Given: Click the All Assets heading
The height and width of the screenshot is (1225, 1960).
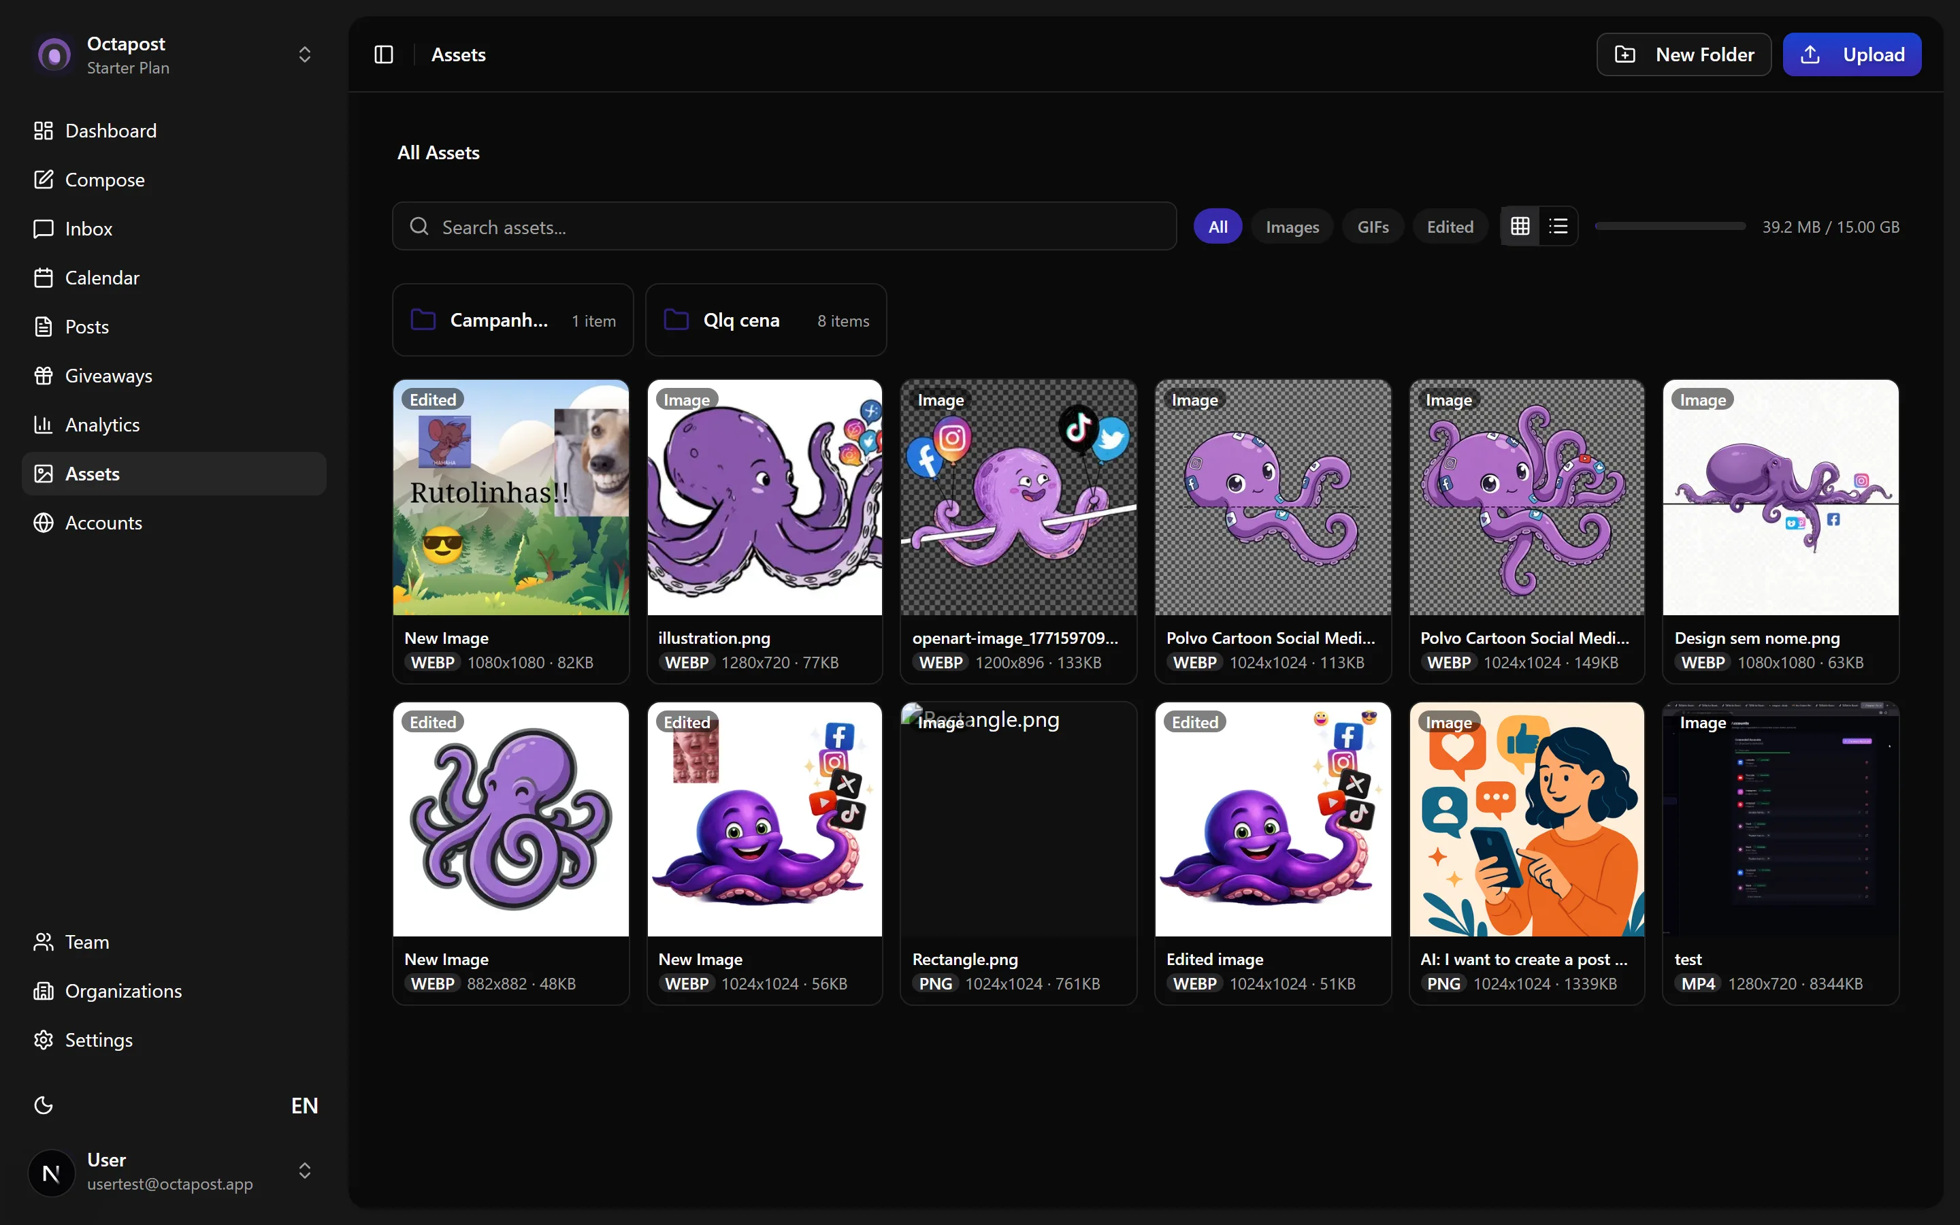Looking at the screenshot, I should (x=438, y=152).
